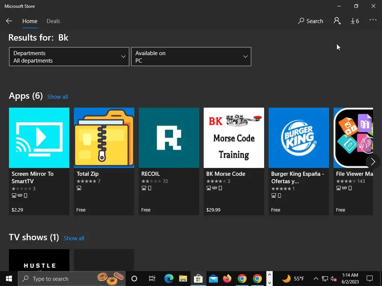The image size is (382, 286).
Task: Open the Burger King España app tile
Action: (299, 138)
